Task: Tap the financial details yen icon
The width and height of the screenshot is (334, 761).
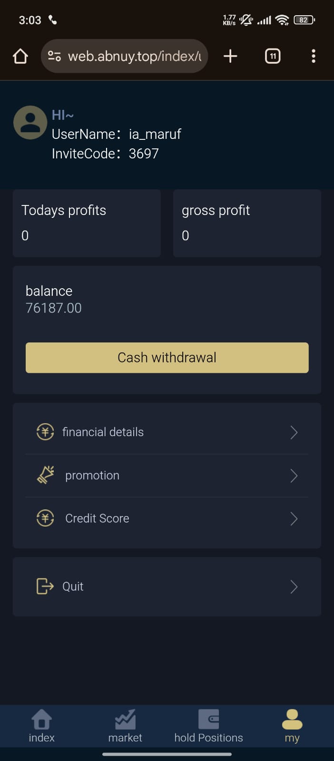Action: [45, 432]
